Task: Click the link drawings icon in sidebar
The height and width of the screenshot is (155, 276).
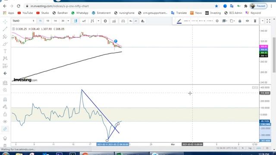Action: (5, 129)
